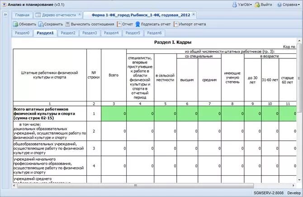Click the Сохранить save icon

41,24
